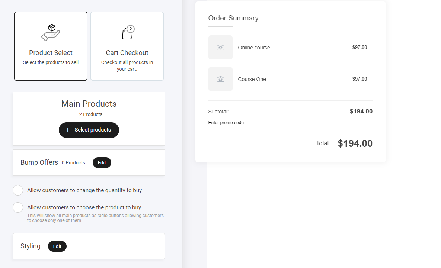Viewport: 441px width, 268px height.
Task: Click the Cart Checkout shopping bag icon
Action: [127, 34]
